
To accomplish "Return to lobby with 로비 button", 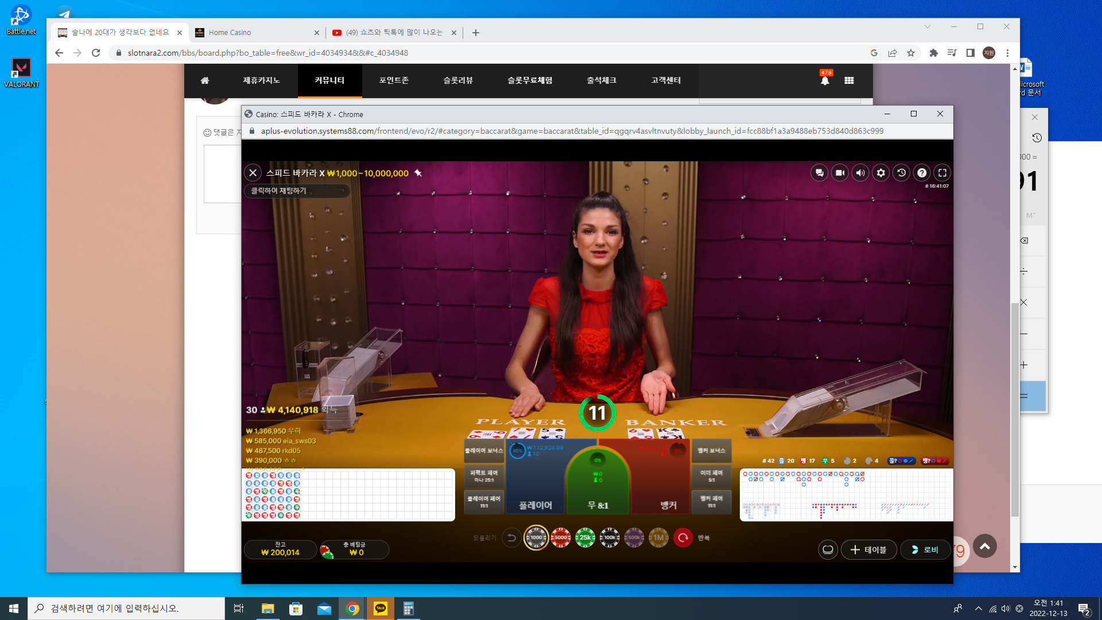I will pos(925,550).
